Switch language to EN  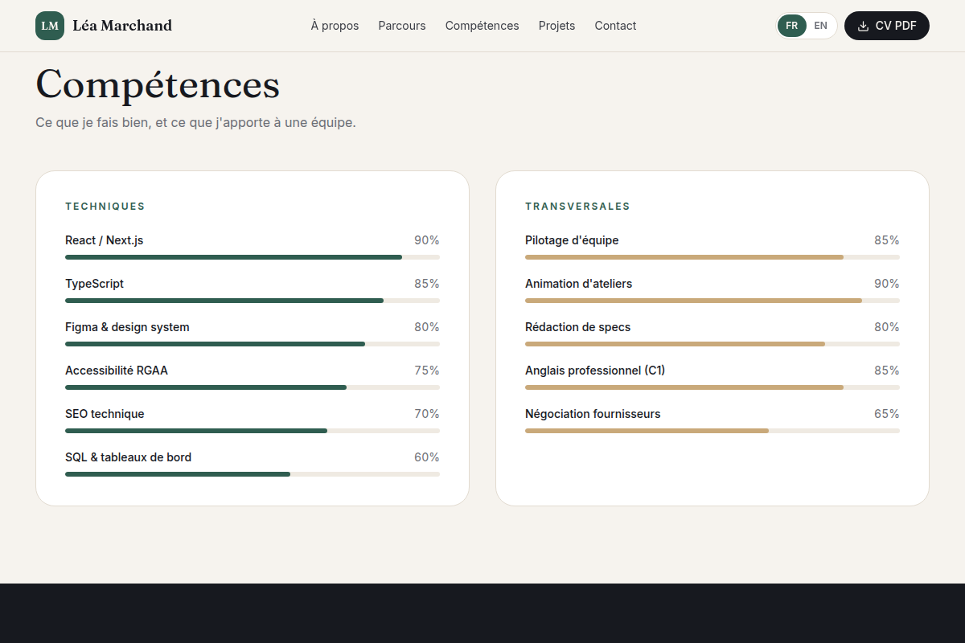(x=820, y=26)
